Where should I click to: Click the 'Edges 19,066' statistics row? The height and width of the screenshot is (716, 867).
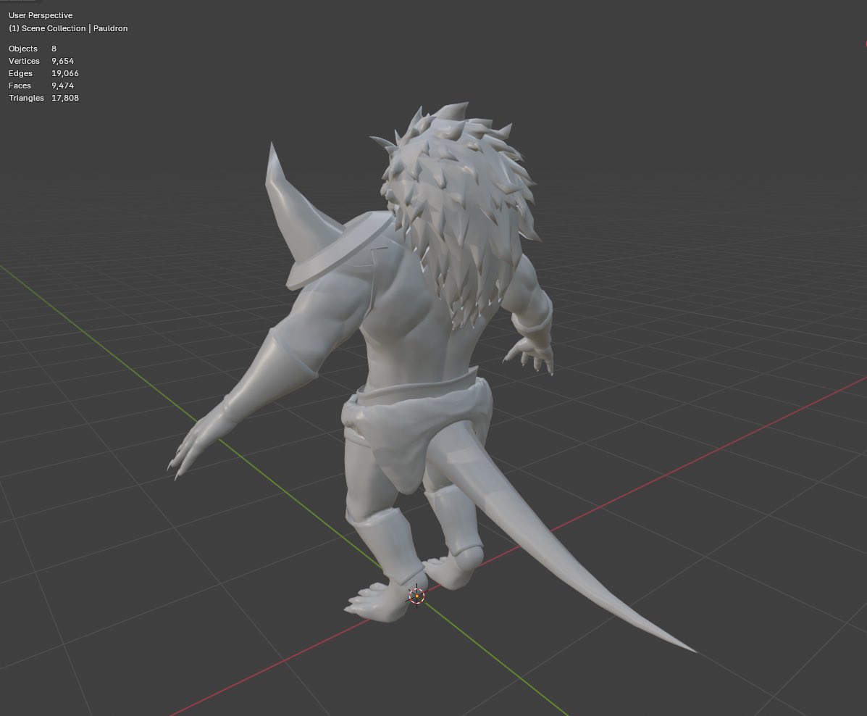click(43, 73)
